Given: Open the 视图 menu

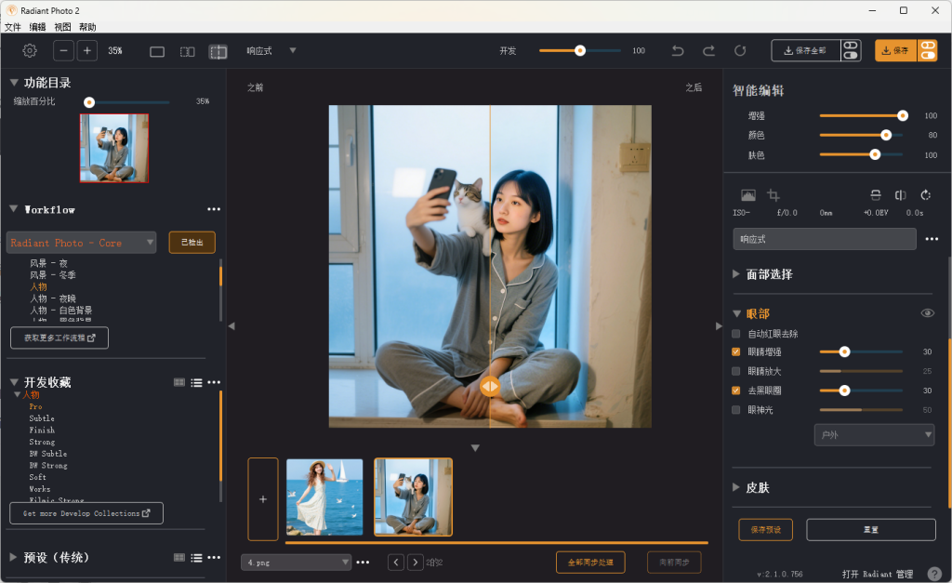Looking at the screenshot, I should 62,27.
